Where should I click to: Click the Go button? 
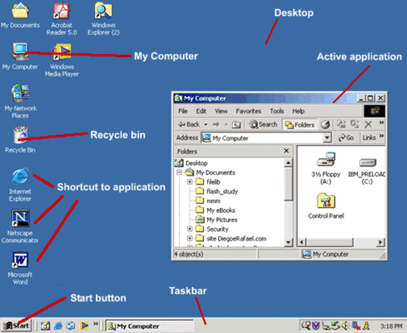[346, 138]
